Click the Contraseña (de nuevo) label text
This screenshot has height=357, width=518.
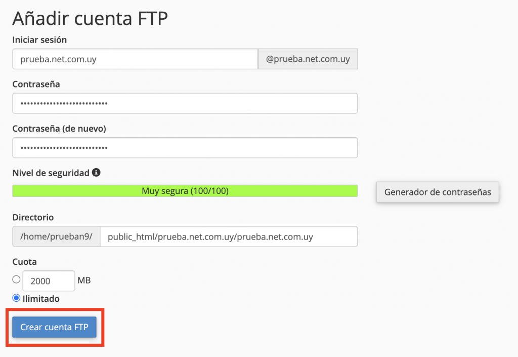click(59, 129)
